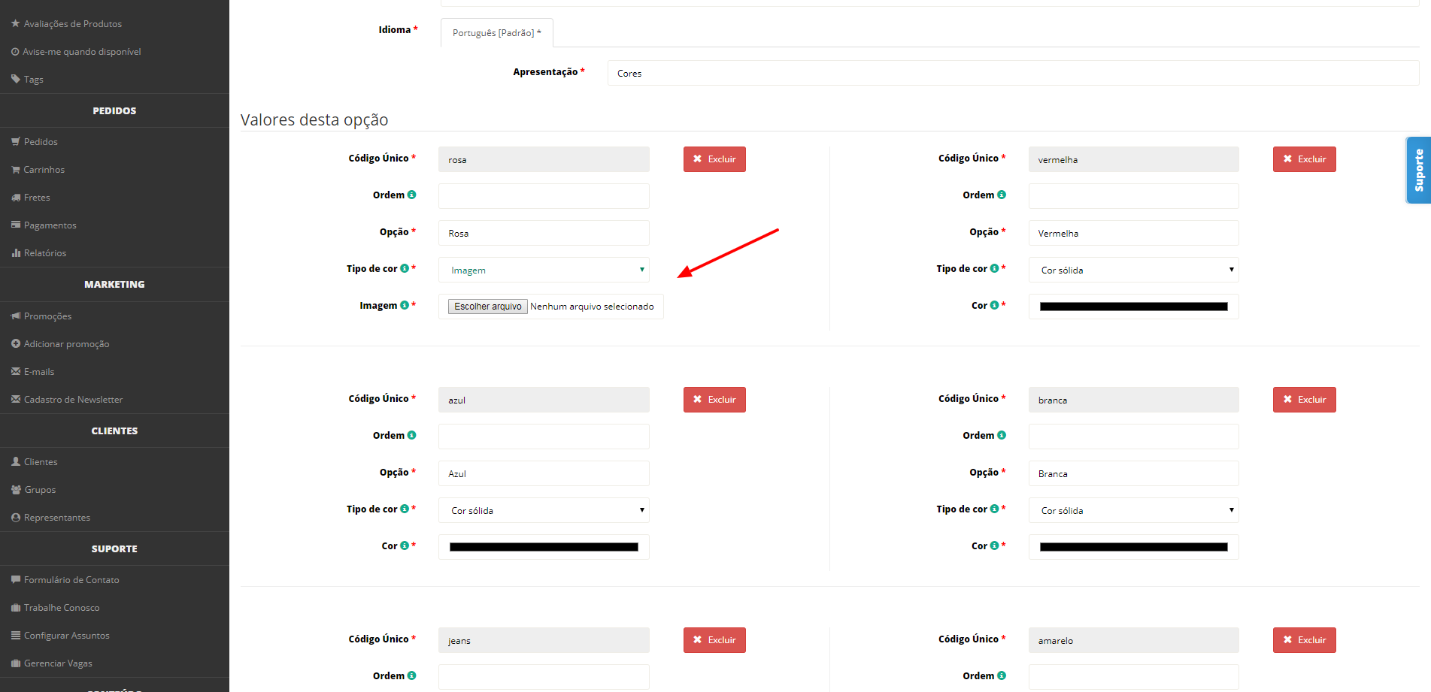Click the Promoções megaphone icon
The image size is (1431, 692).
tap(16, 316)
